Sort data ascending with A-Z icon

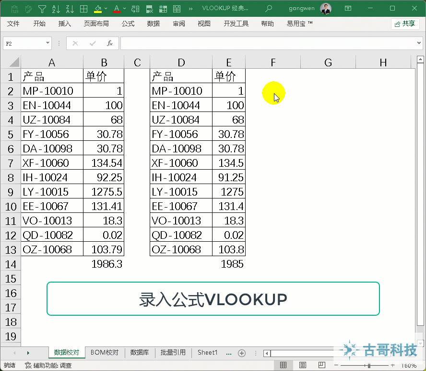coord(56,9)
